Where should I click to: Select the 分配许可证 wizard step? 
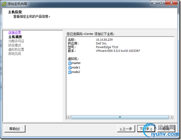(16, 41)
